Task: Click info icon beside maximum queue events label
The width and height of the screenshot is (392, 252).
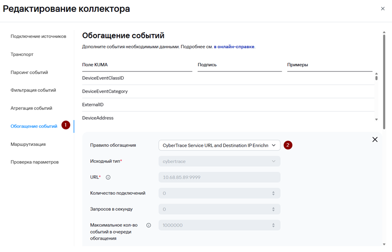Action: pos(149,225)
